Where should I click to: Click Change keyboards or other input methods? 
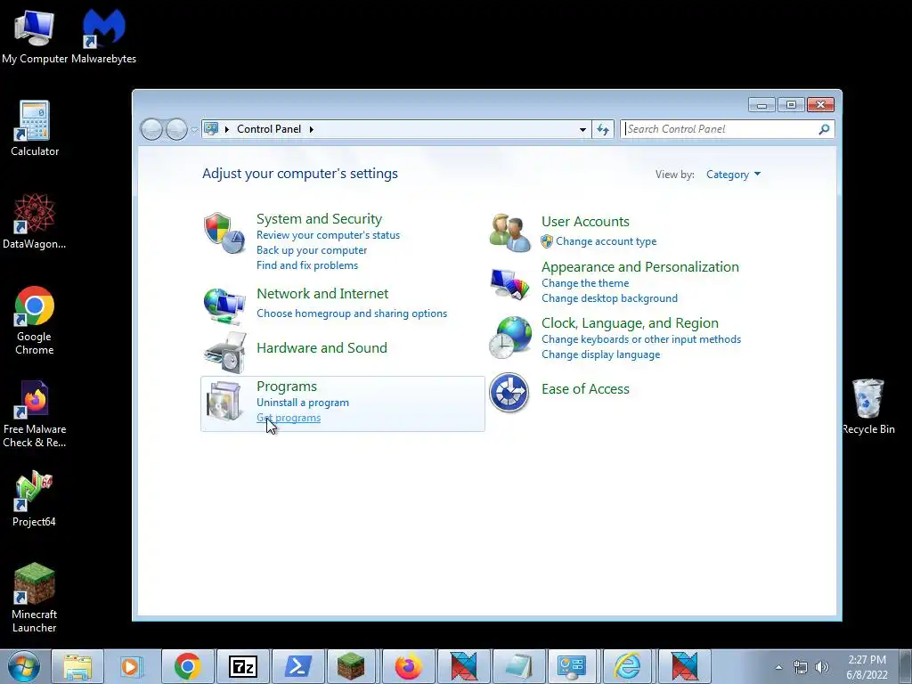(x=641, y=339)
